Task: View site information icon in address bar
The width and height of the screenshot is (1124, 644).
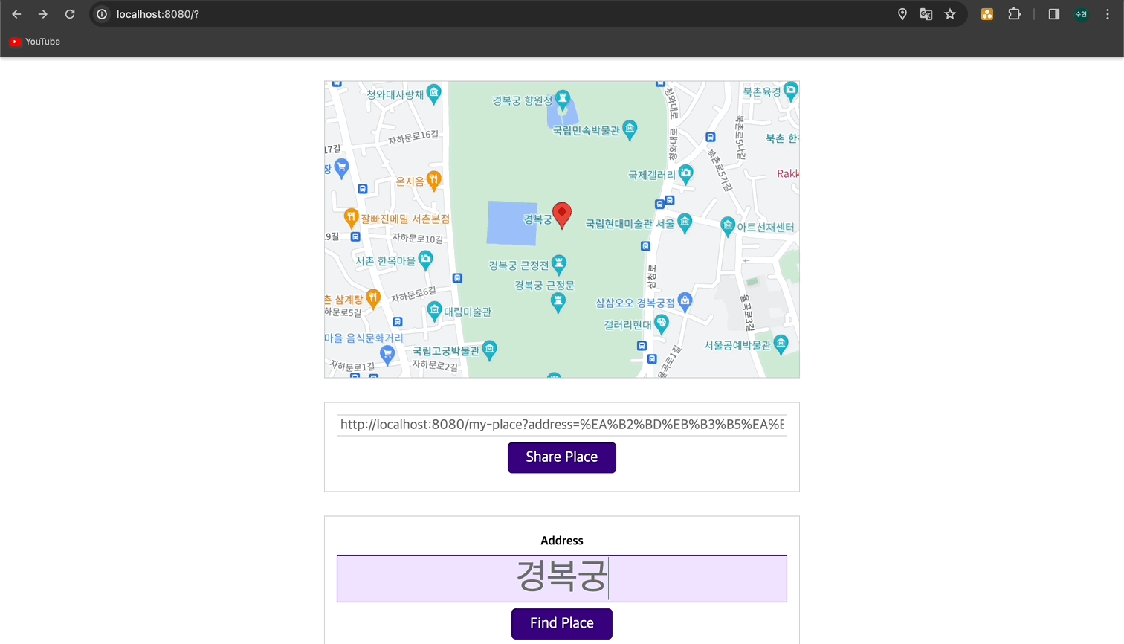Action: [x=102, y=14]
